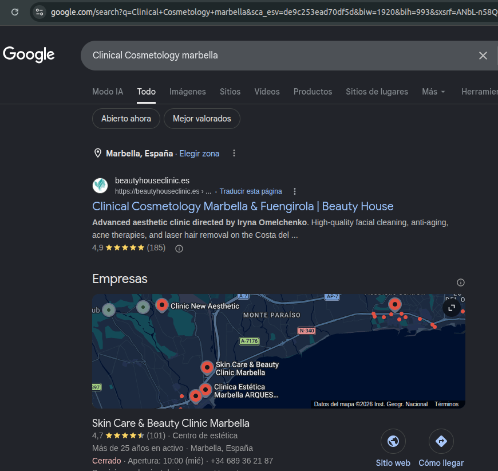The height and width of the screenshot is (471, 498).
Task: Open the Productos tab
Action: 313,92
